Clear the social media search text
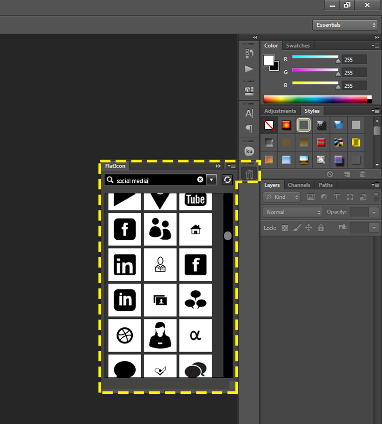The width and height of the screenshot is (382, 424). click(200, 179)
